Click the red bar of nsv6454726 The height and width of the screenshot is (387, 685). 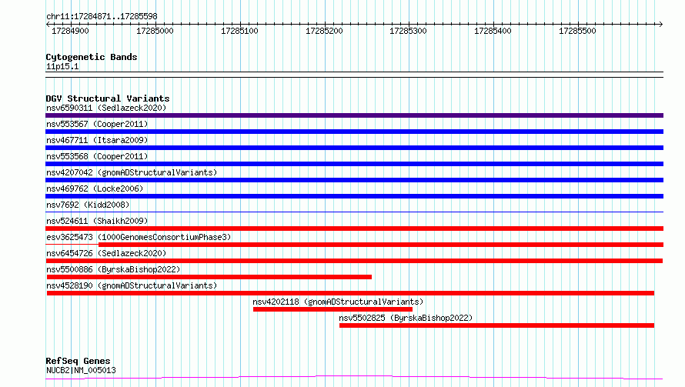[354, 261]
